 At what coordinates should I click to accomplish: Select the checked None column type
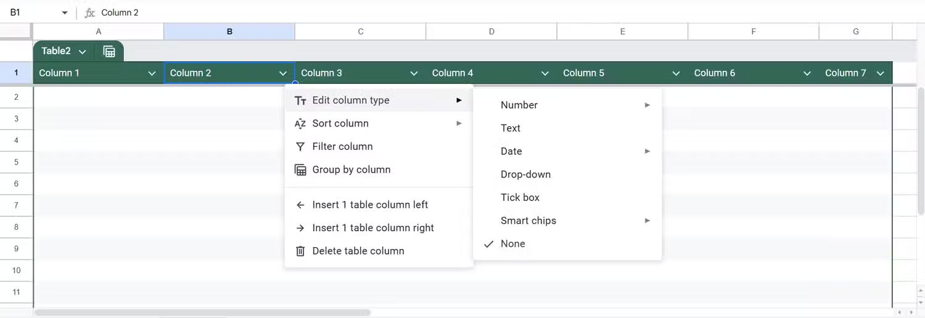(x=512, y=244)
